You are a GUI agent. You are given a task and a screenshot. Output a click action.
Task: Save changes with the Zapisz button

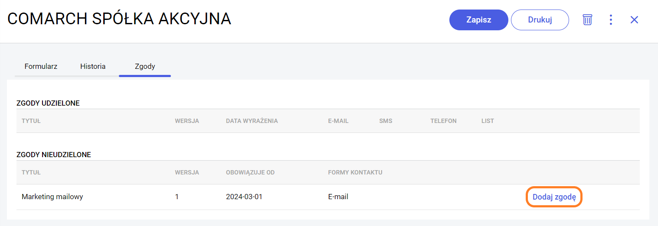pos(478,20)
